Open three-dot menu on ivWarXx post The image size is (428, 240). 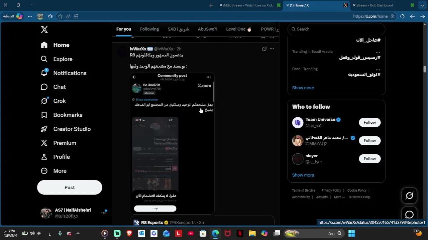point(272,49)
